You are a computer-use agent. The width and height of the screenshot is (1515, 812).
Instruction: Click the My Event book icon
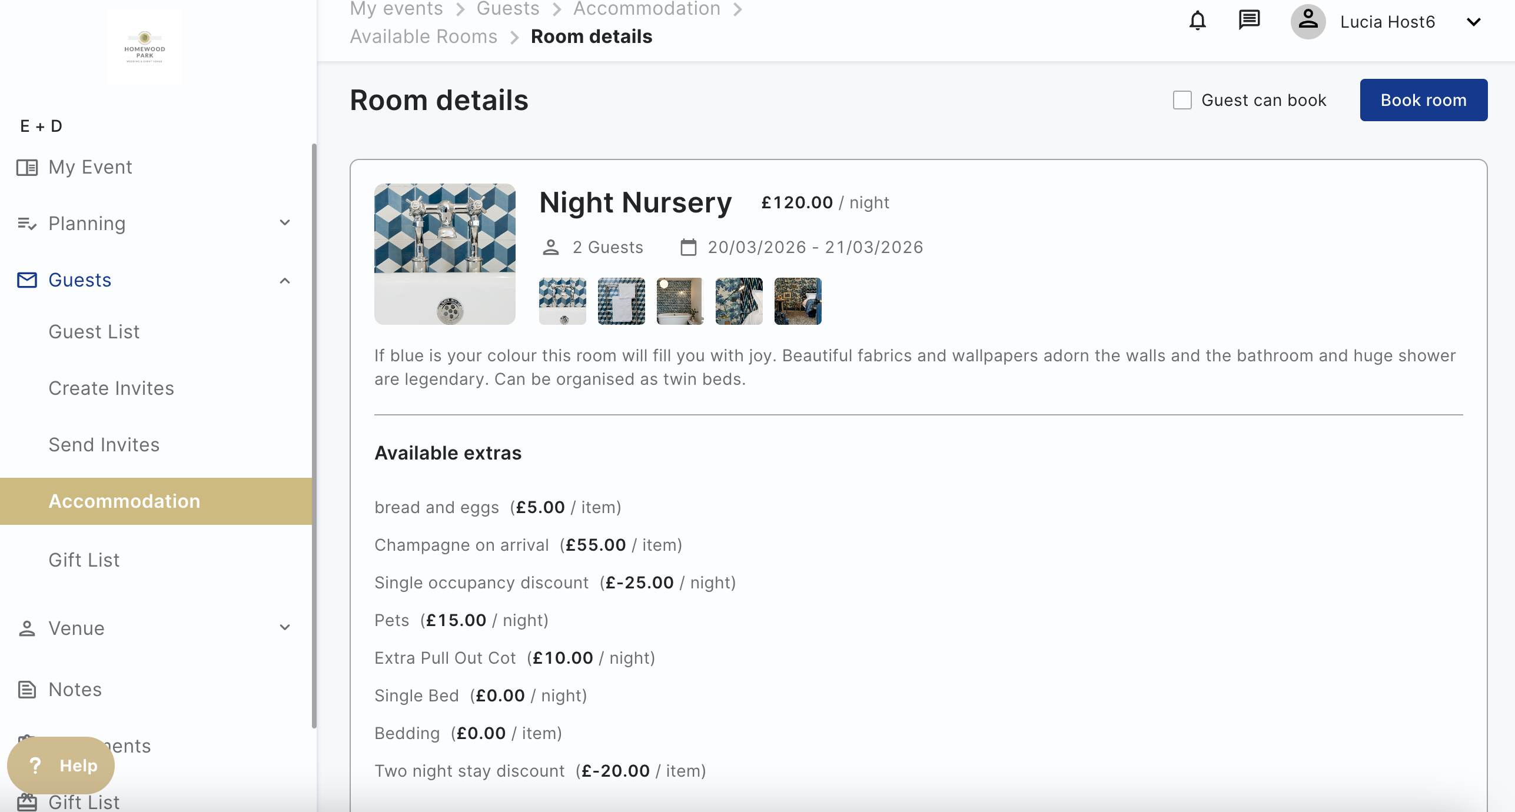[27, 167]
